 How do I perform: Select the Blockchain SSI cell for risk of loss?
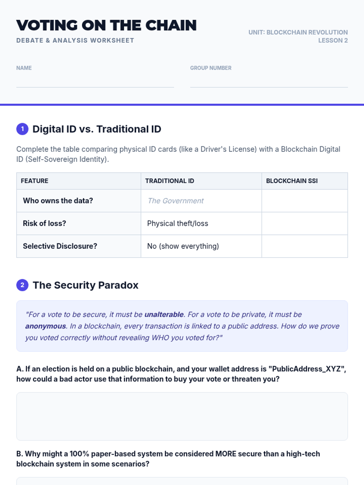(x=305, y=223)
